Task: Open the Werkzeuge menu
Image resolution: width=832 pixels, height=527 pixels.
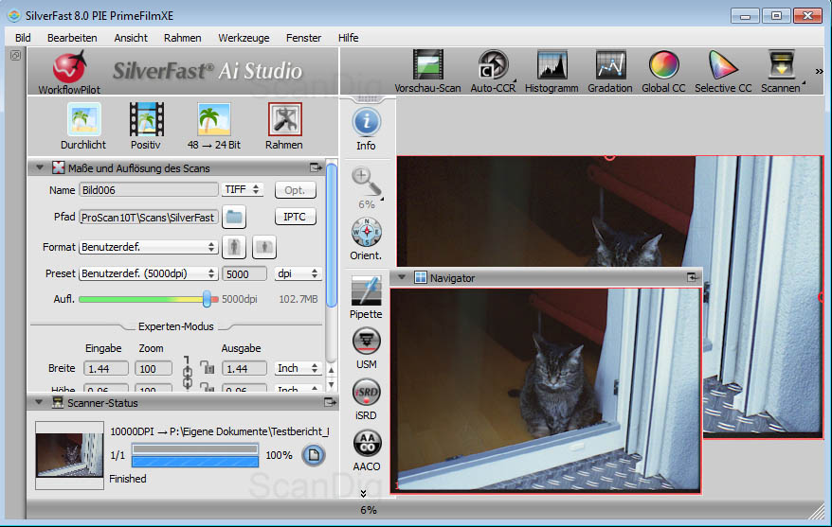Action: click(x=244, y=38)
